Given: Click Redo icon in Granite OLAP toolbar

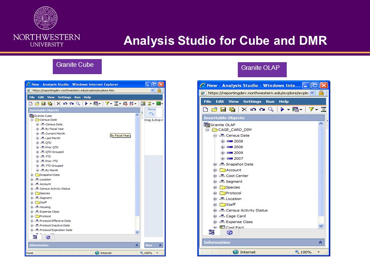Looking at the screenshot, I should click(x=262, y=109).
